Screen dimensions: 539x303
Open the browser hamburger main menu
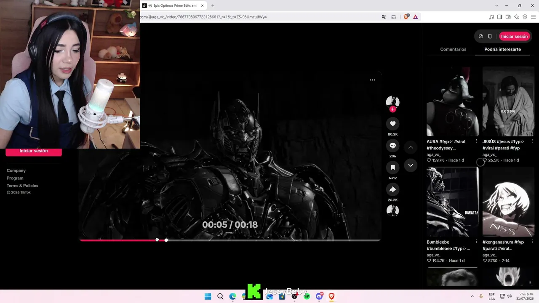click(533, 17)
